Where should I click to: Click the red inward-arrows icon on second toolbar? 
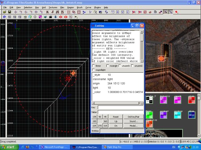coord(60,17)
